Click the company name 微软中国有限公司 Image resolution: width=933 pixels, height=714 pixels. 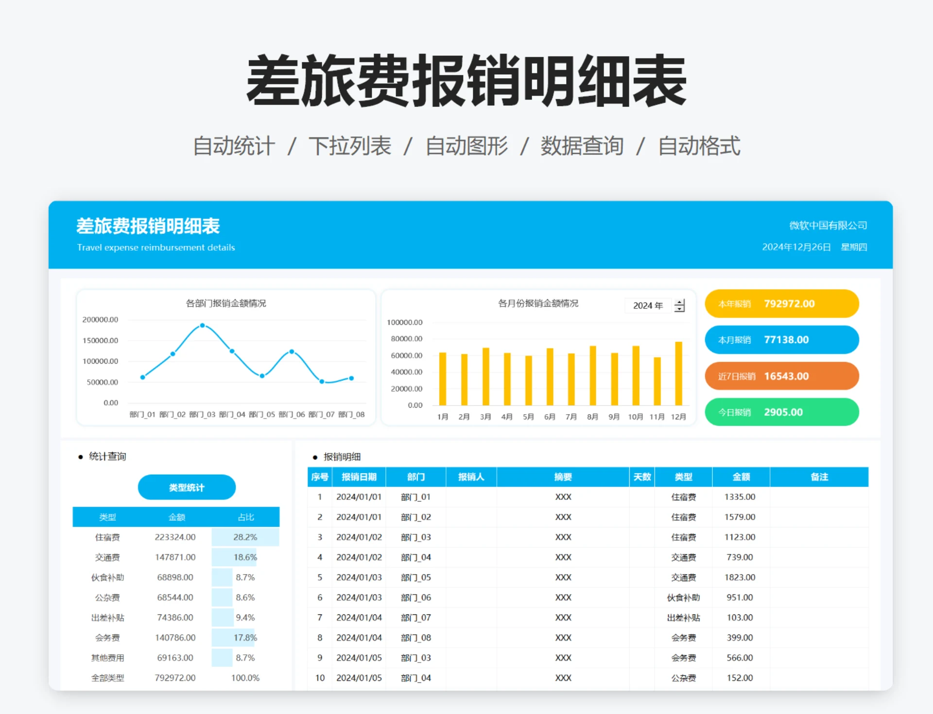829,225
